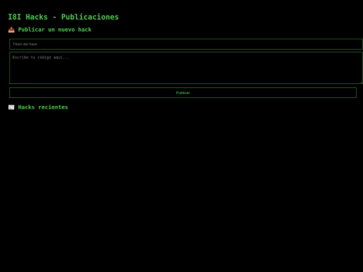Click the Publicar button

click(x=183, y=93)
